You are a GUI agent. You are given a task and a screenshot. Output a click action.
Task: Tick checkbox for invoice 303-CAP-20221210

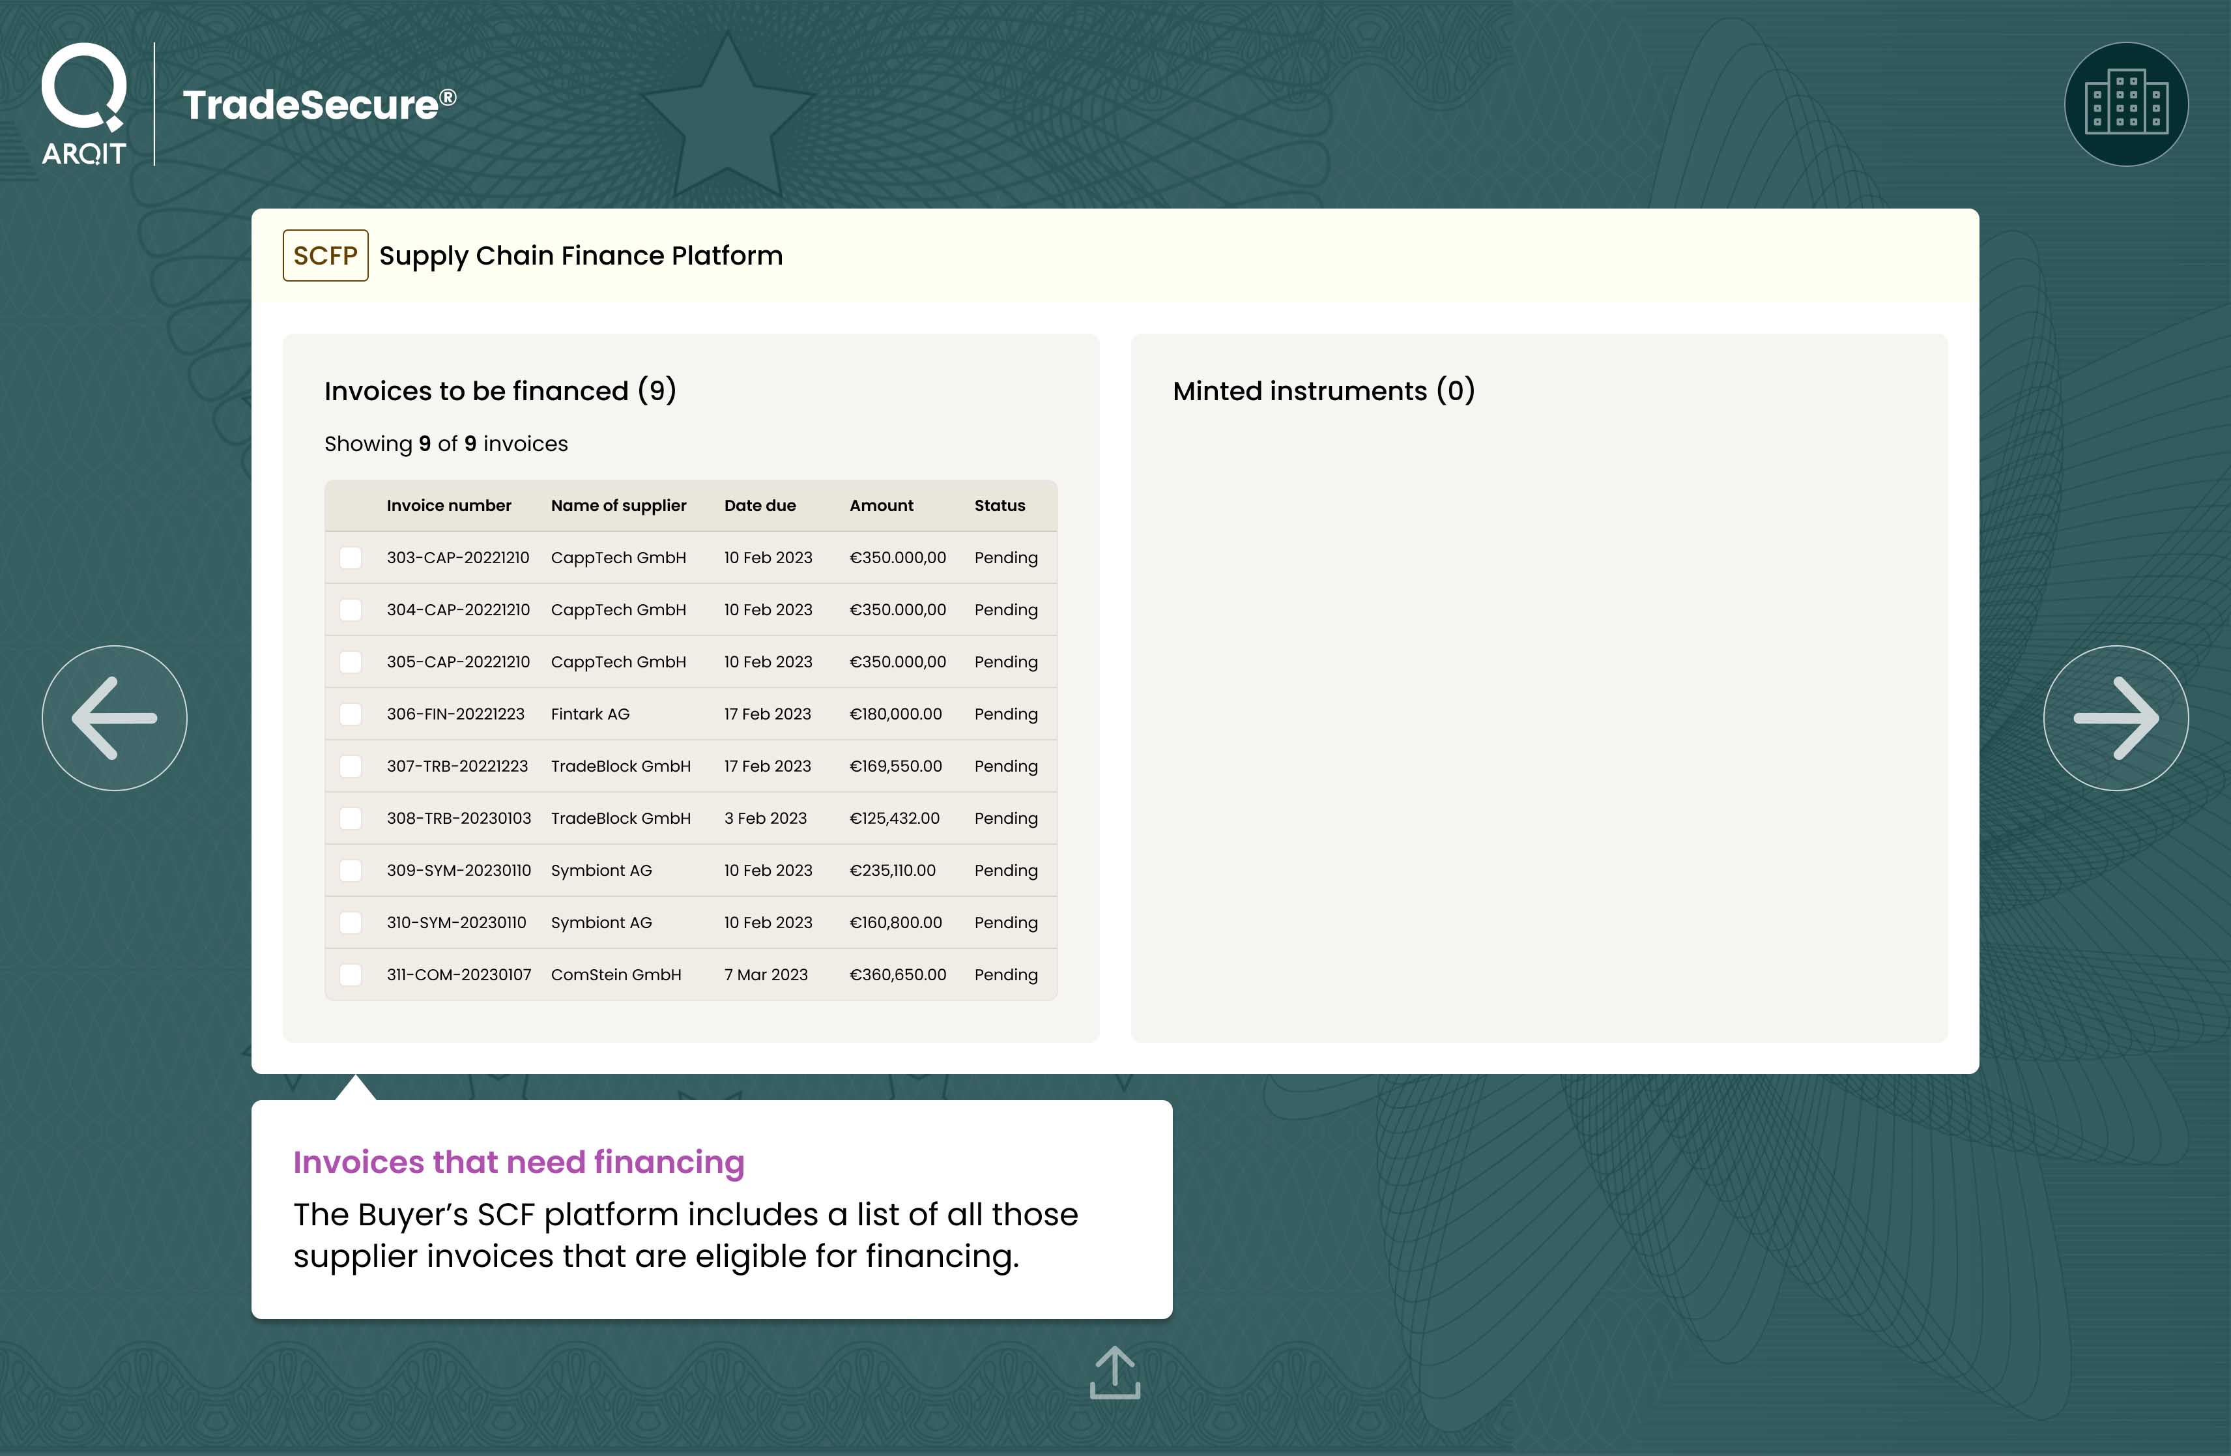coord(351,558)
